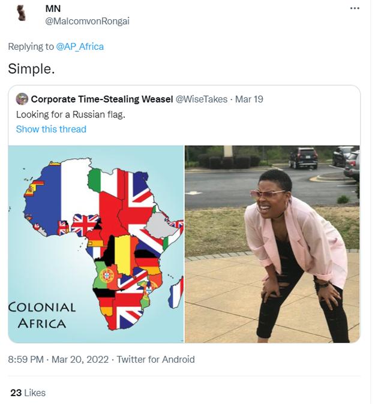View the 23 Likes list

click(x=28, y=393)
